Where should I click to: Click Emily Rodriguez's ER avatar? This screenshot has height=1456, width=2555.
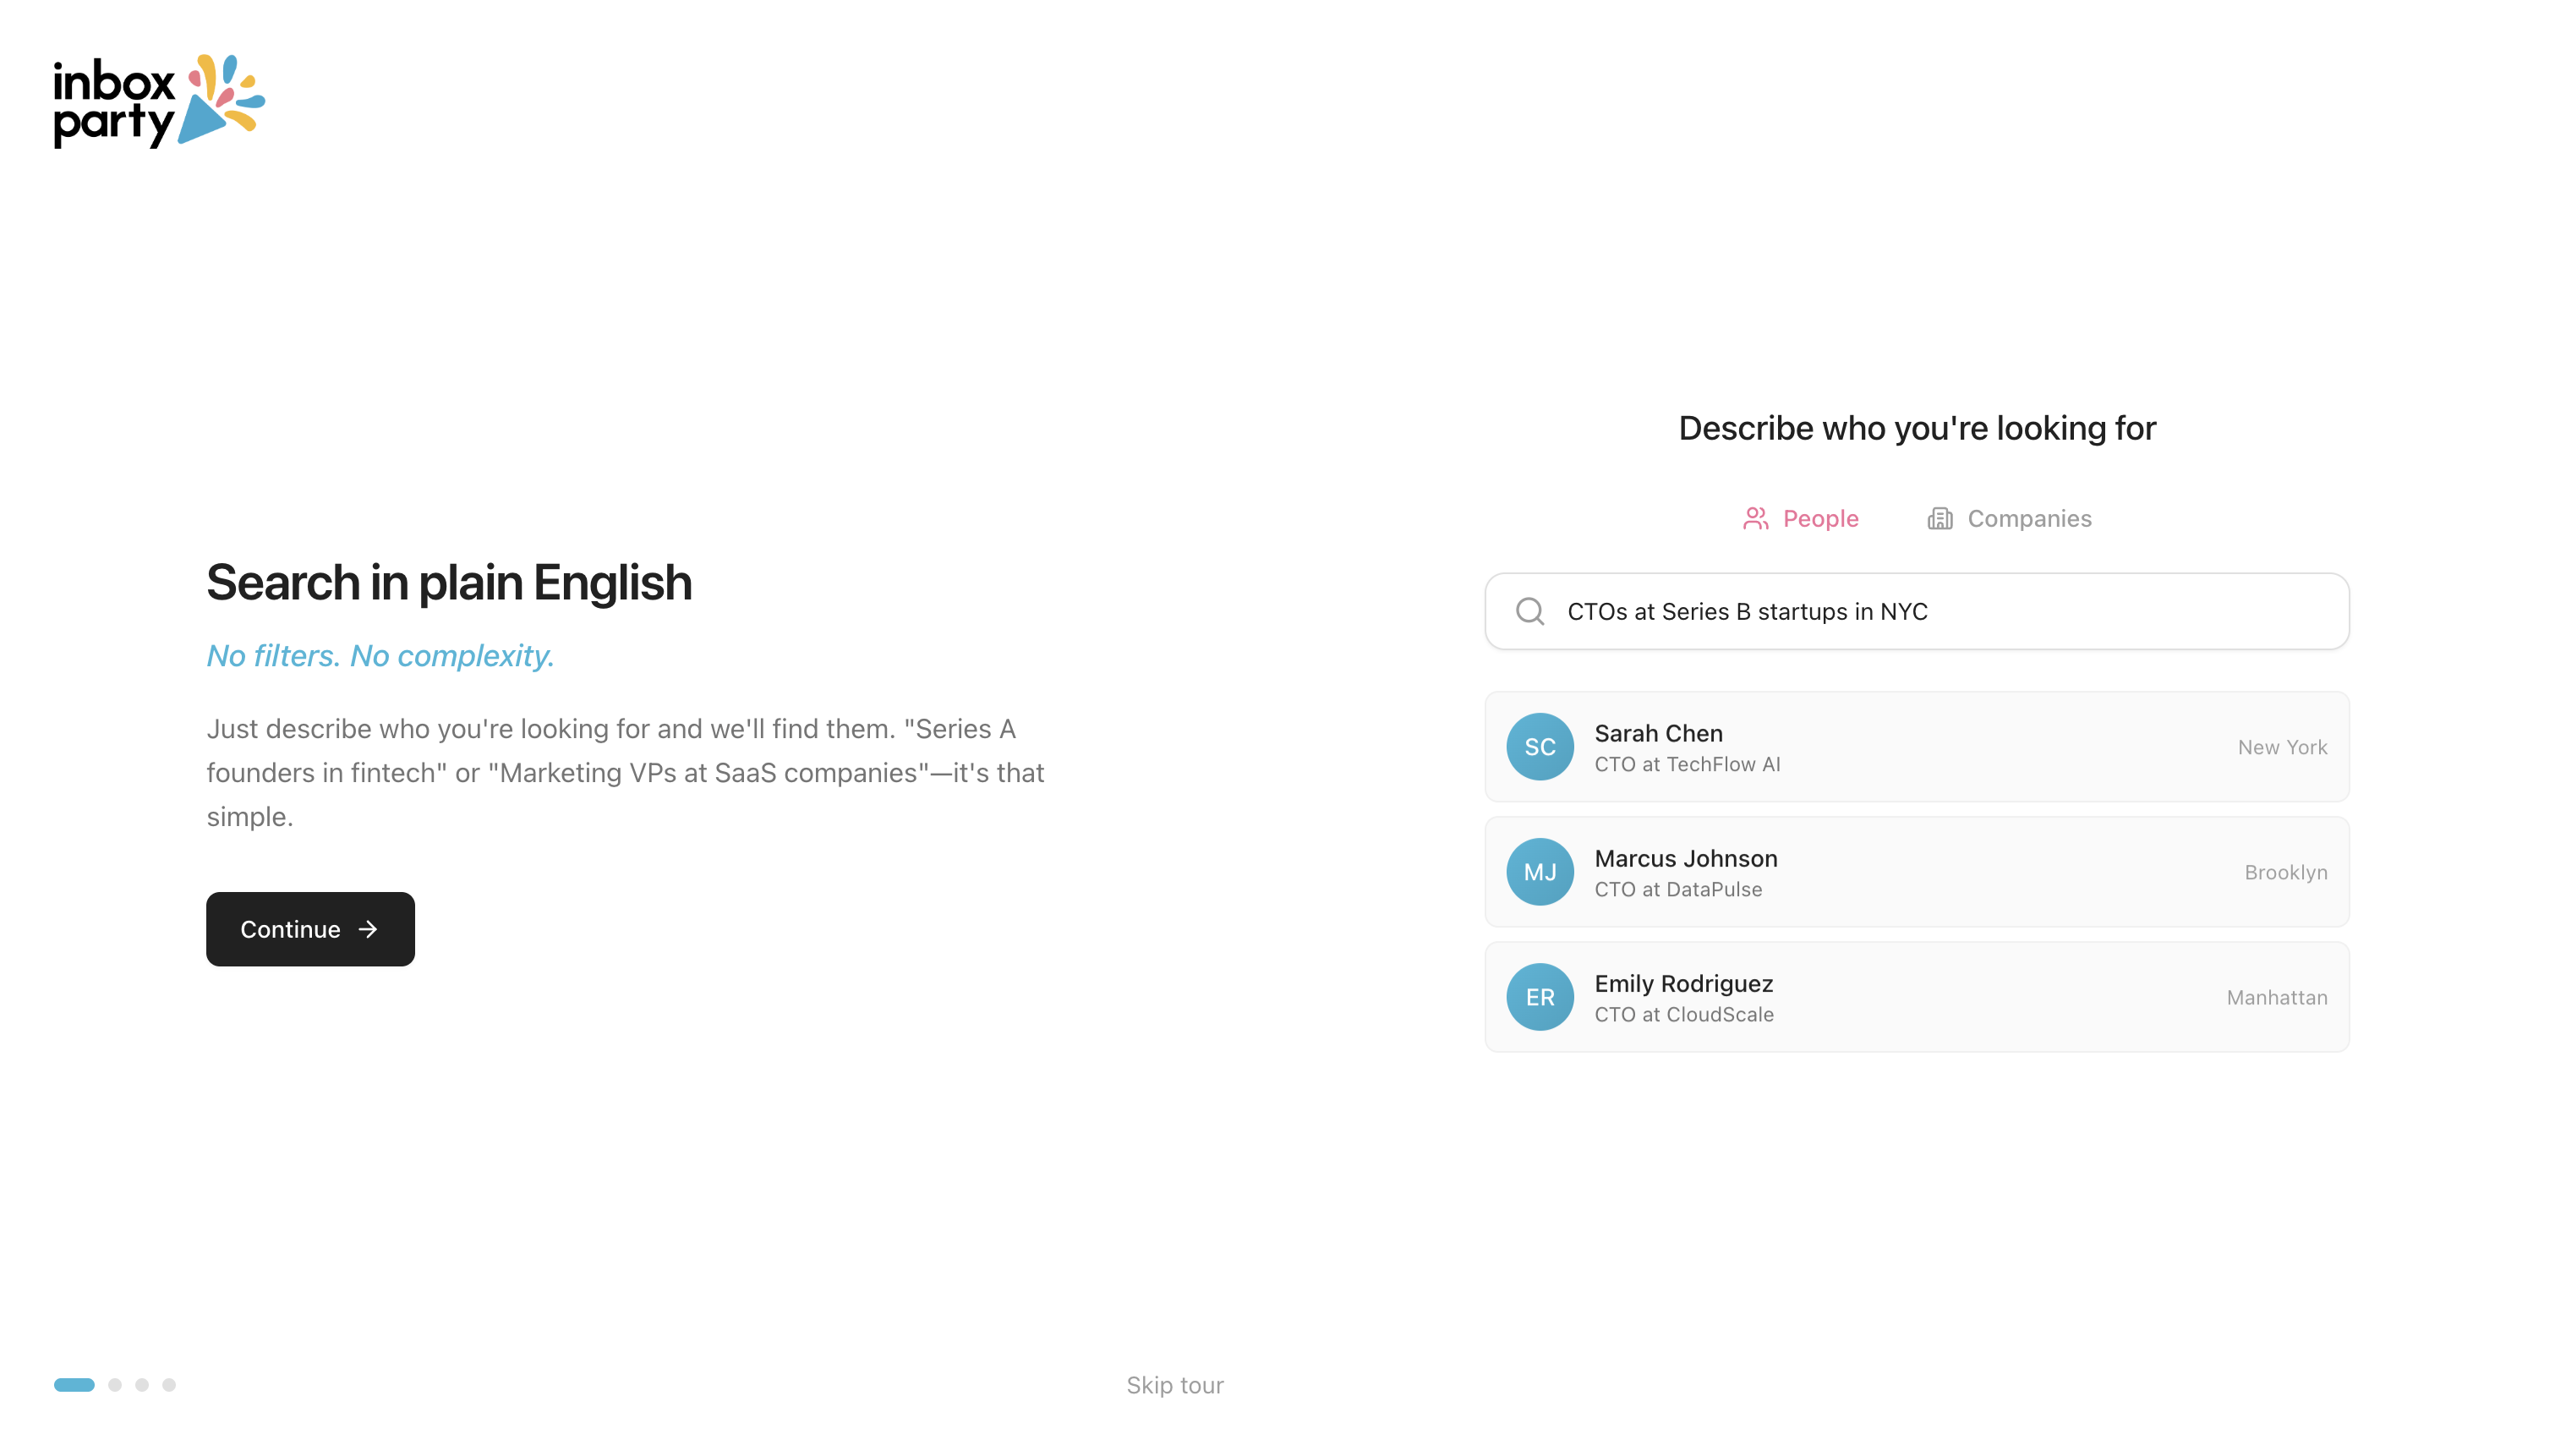(x=1540, y=997)
